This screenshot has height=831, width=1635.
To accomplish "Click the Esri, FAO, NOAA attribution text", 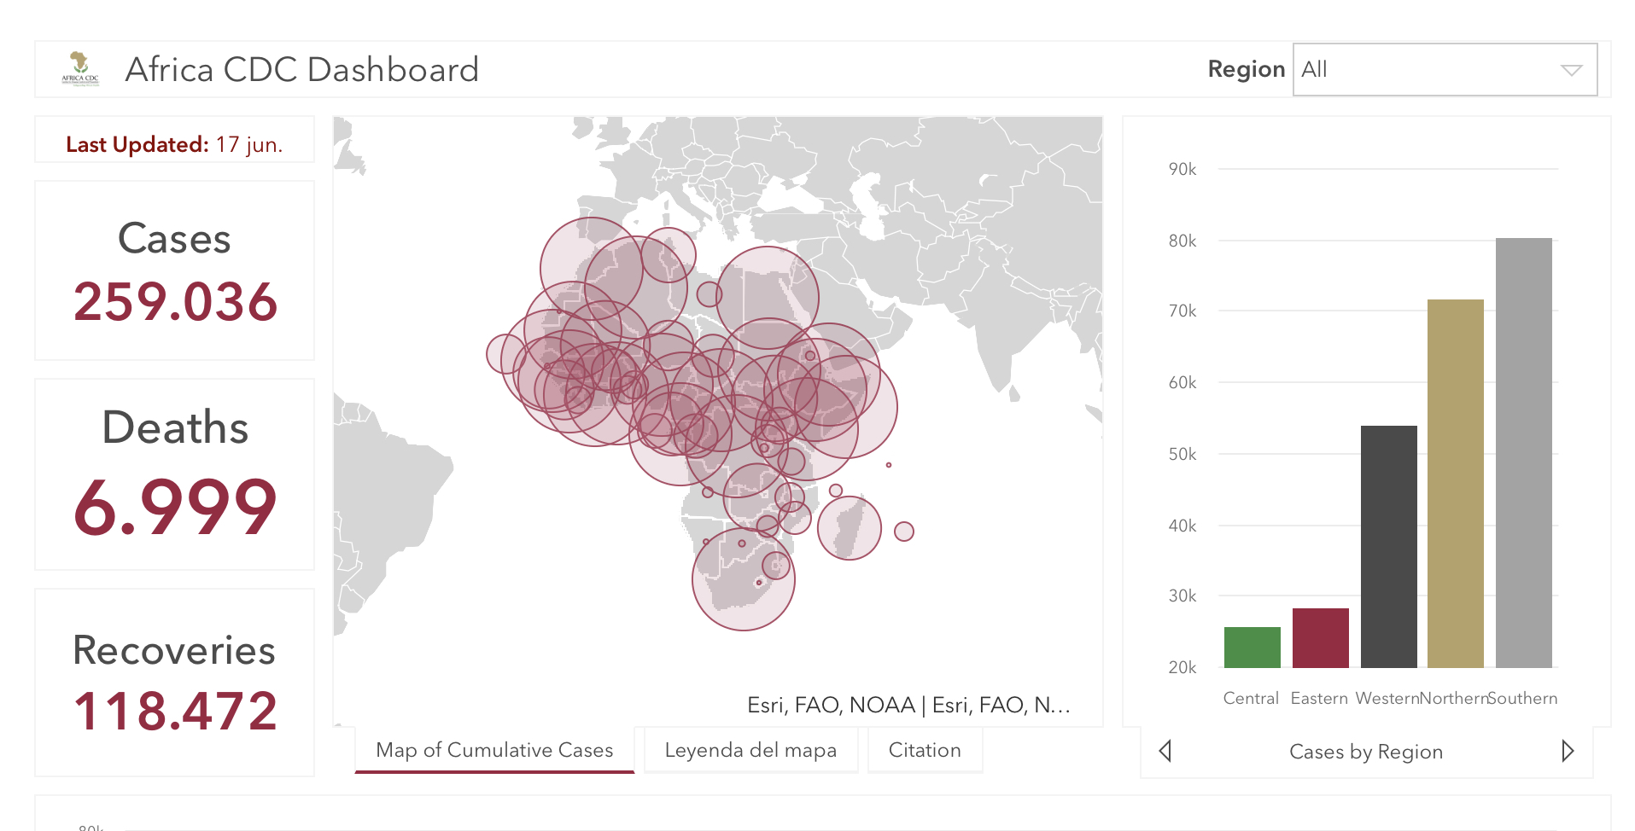I will 908,705.
